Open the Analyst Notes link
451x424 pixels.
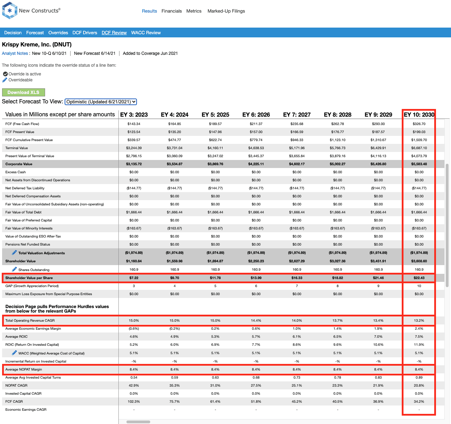(x=15, y=53)
